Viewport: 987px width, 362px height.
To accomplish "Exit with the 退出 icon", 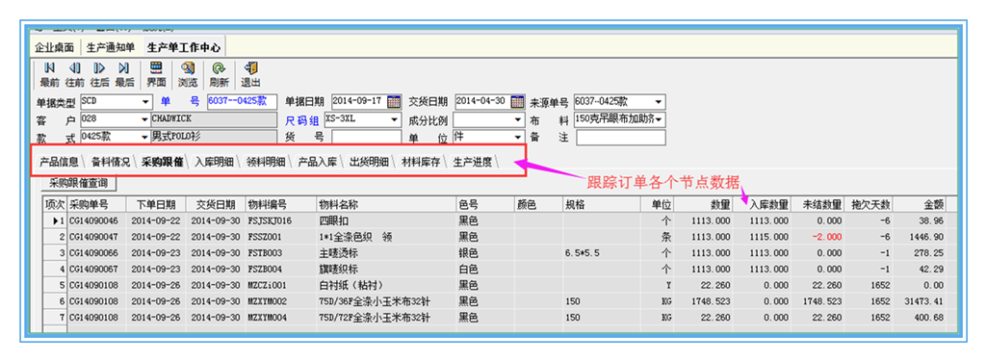I will pyautogui.click(x=250, y=74).
